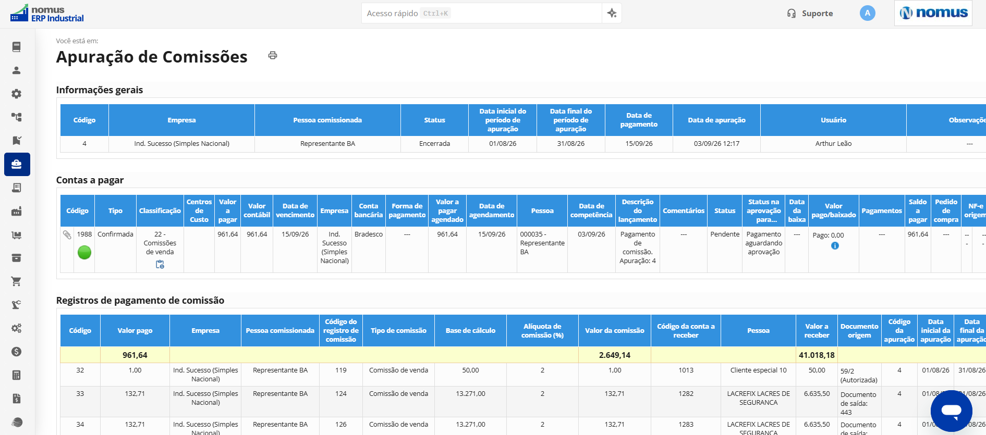986x435 pixels.
Task: Click the paperclip attachment icon on row 1988
Action: click(x=67, y=235)
